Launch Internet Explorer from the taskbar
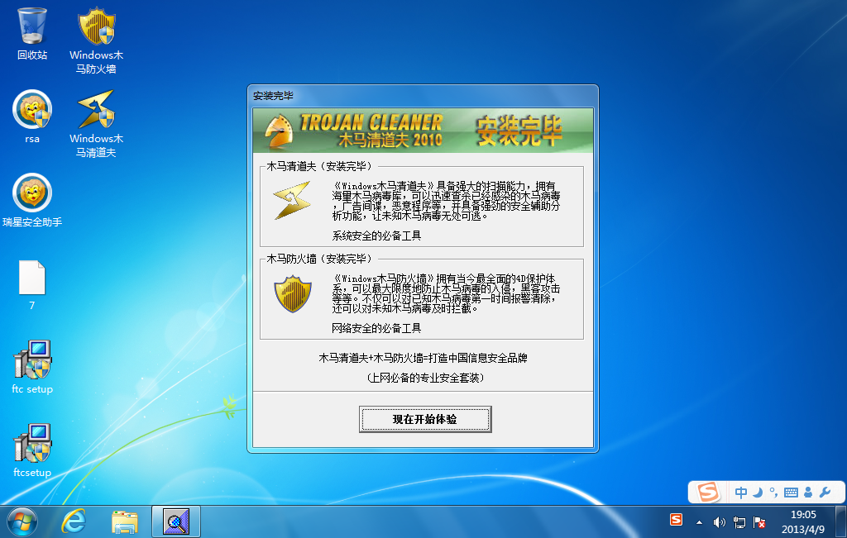847x538 pixels. 73,521
